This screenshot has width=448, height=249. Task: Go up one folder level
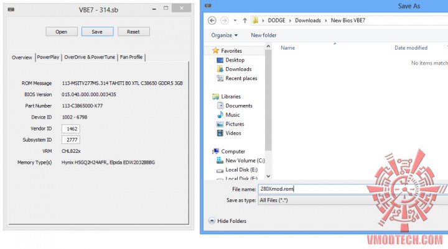click(245, 20)
